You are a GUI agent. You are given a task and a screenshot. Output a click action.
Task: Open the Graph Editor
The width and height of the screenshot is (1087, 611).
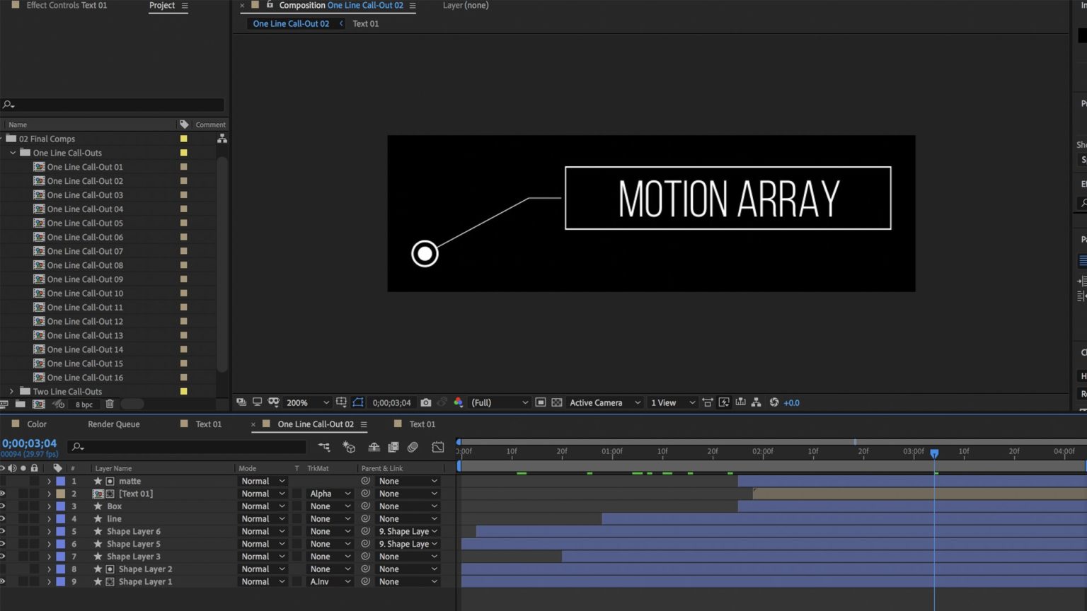pyautogui.click(x=438, y=447)
